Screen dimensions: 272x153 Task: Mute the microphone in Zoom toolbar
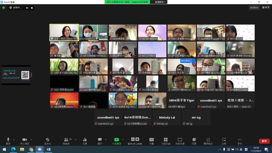(8, 141)
